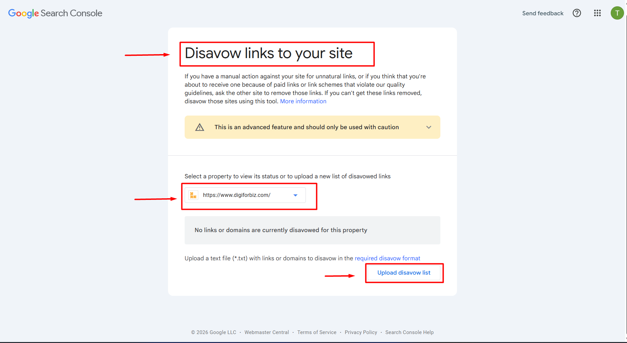
Task: Click the caution warning triangle icon
Action: [x=200, y=127]
